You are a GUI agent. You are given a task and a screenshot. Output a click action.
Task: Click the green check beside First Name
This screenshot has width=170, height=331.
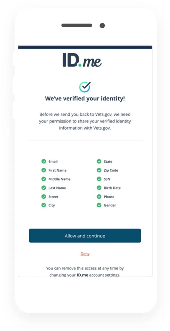(x=44, y=170)
